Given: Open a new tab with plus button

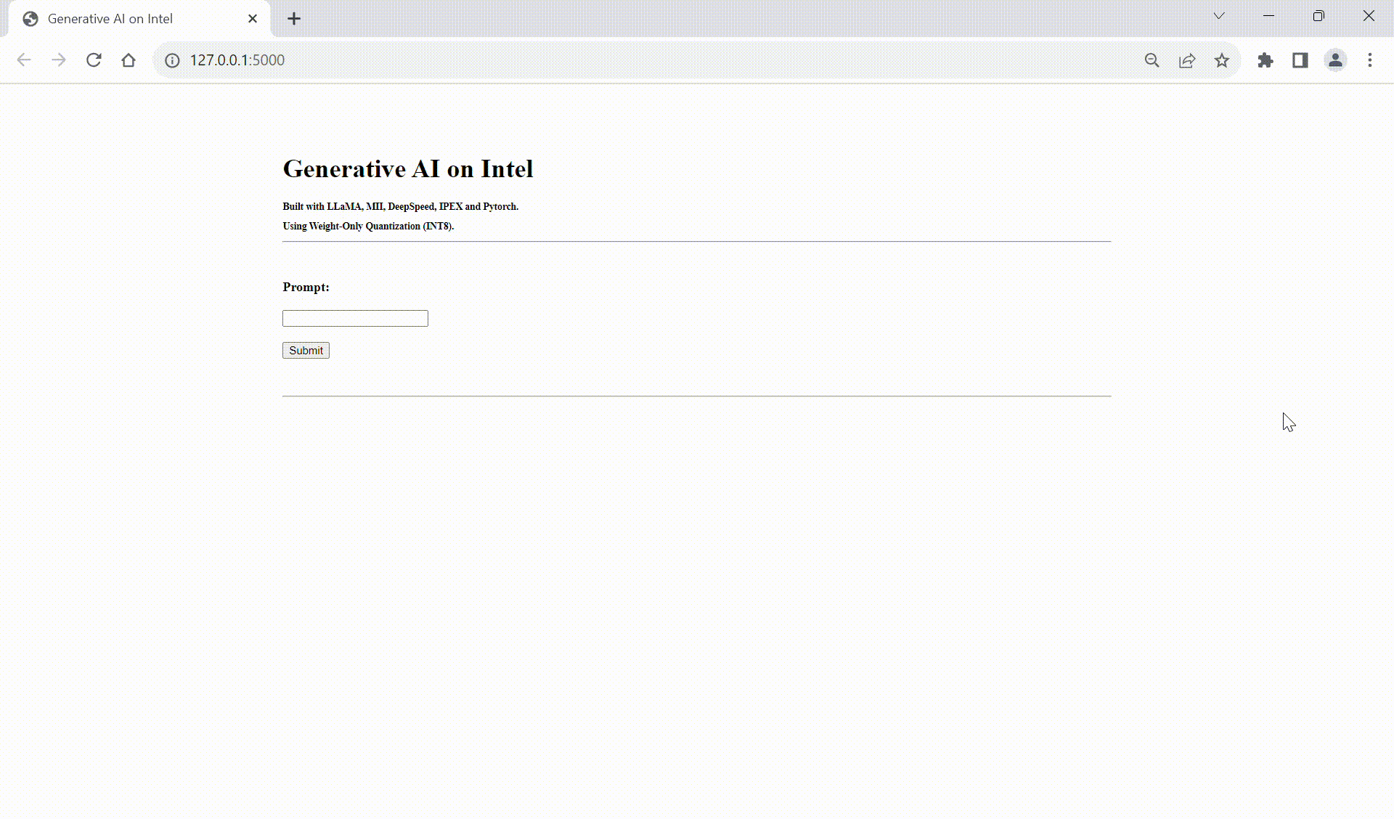Looking at the screenshot, I should 294,19.
